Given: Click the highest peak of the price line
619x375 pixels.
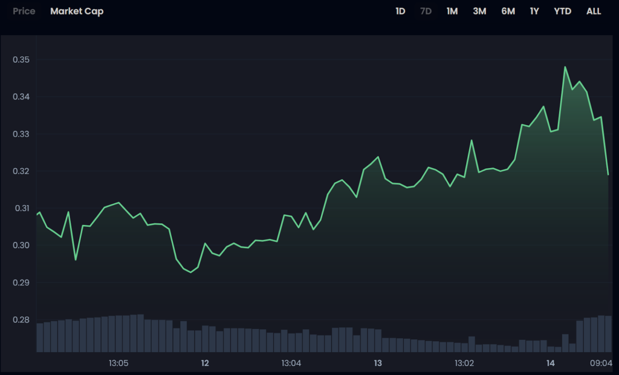Looking at the screenshot, I should (565, 67).
